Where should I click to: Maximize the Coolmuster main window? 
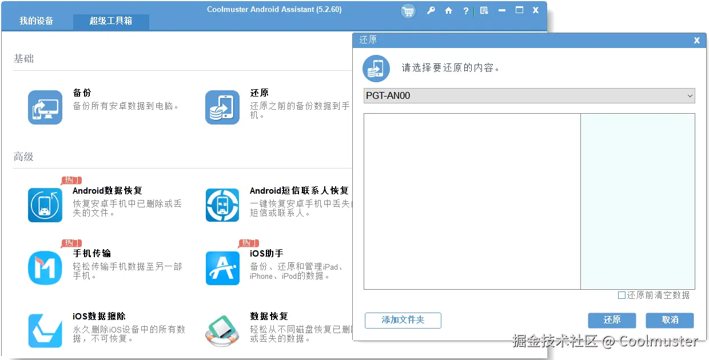519,10
